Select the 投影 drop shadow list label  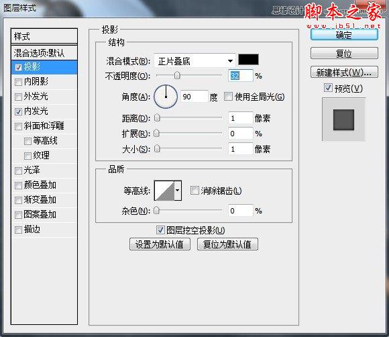(32, 67)
